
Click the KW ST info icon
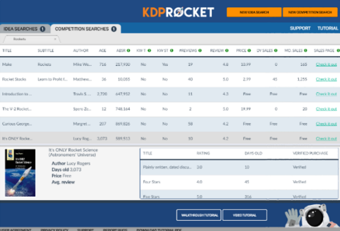(x=172, y=50)
